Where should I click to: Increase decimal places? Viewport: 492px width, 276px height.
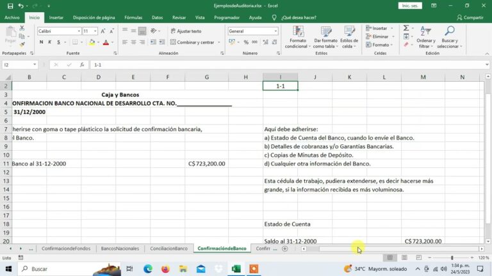[265, 42]
